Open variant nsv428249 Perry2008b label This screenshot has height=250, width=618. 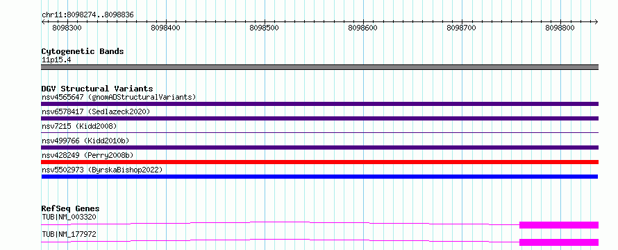87,155
